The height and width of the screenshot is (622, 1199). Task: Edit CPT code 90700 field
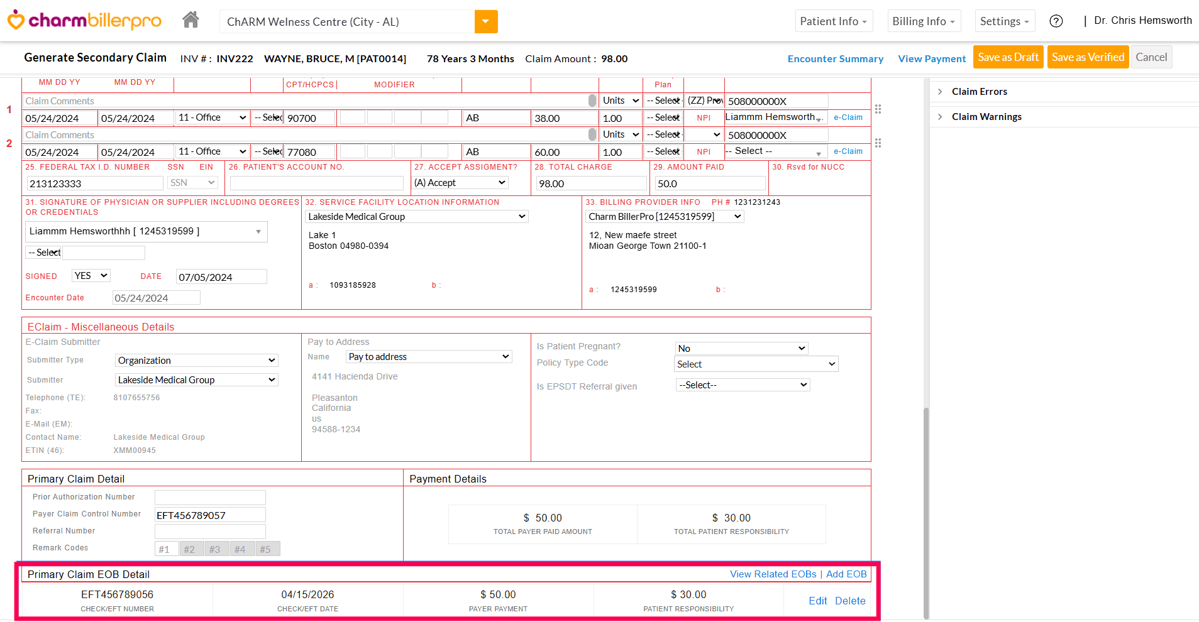tap(310, 118)
